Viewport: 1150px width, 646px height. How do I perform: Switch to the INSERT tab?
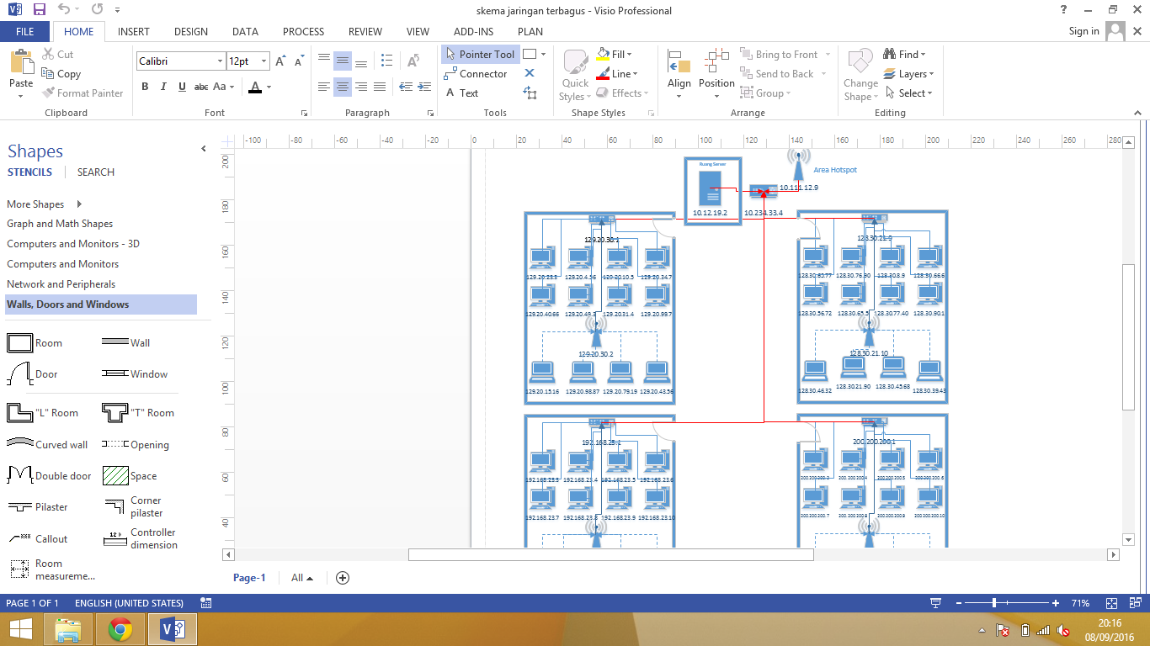[134, 32]
